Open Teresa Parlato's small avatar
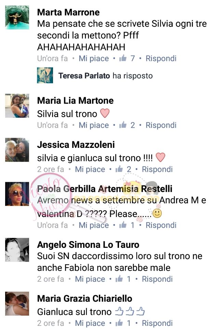 coord(45,75)
